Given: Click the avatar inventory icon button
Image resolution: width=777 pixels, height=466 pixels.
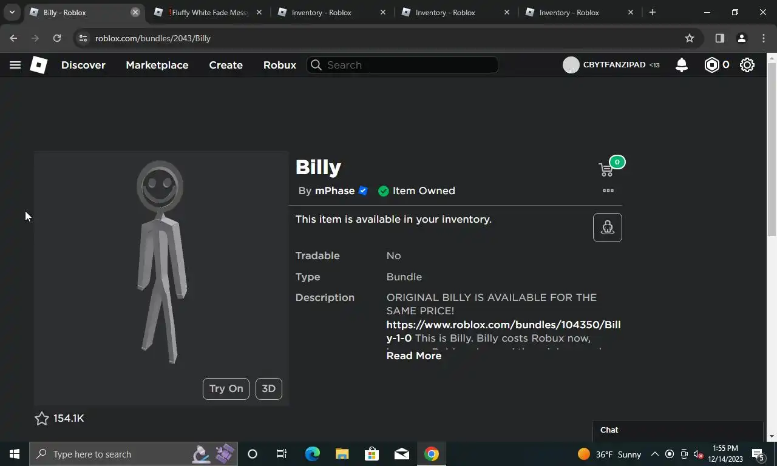Looking at the screenshot, I should pyautogui.click(x=608, y=228).
